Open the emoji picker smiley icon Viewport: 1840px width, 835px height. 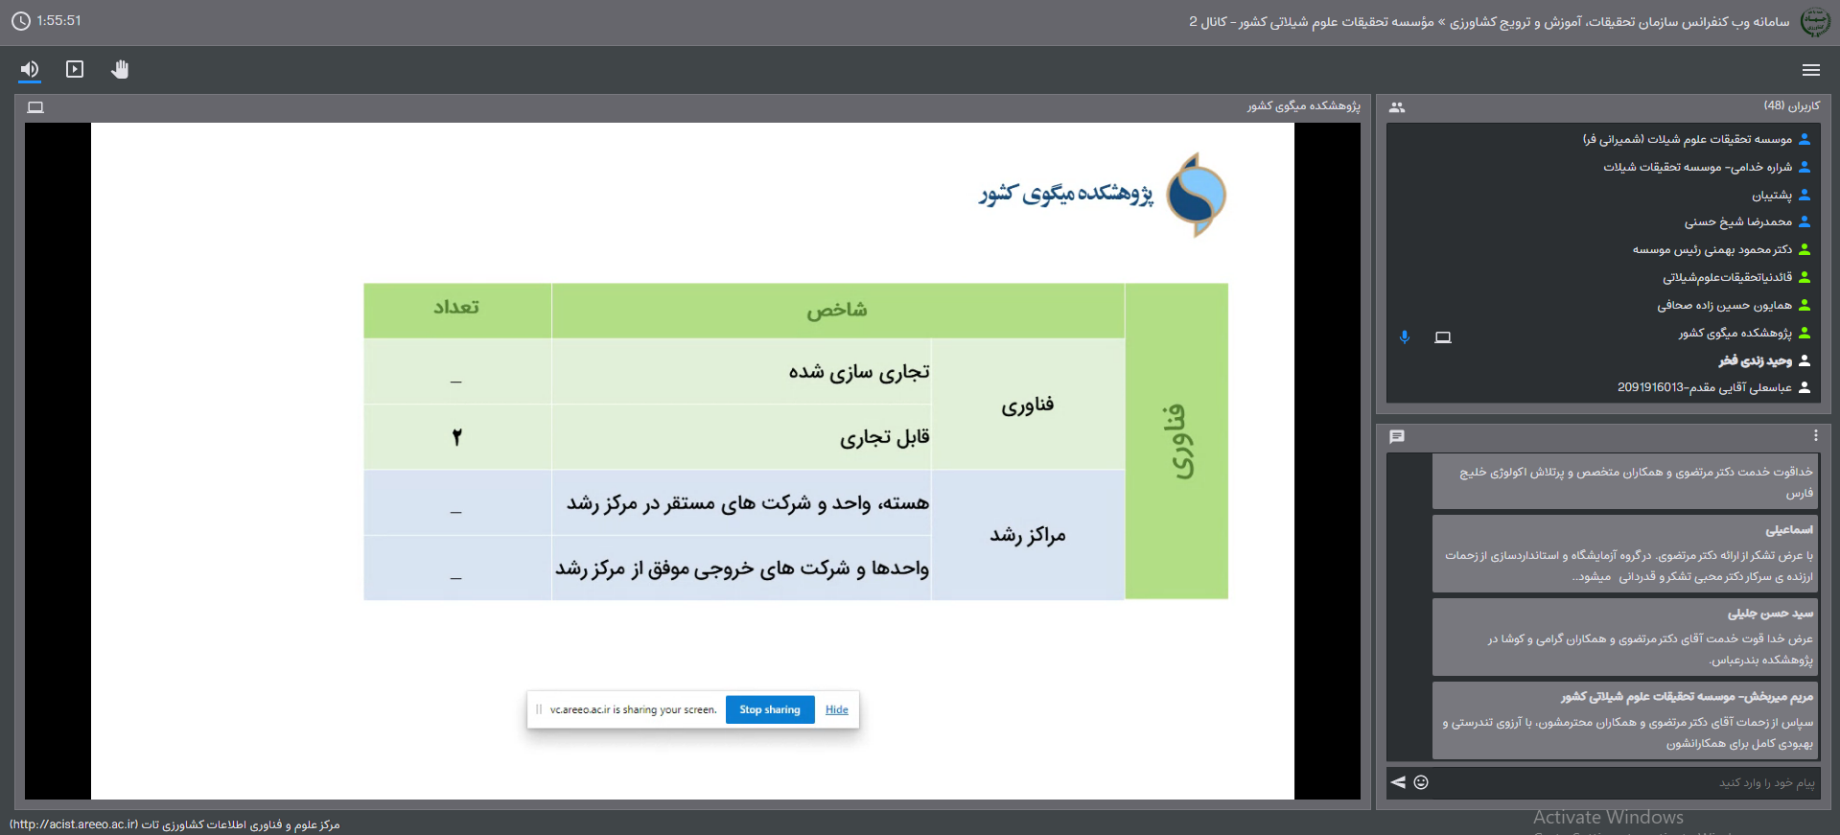pyautogui.click(x=1421, y=782)
